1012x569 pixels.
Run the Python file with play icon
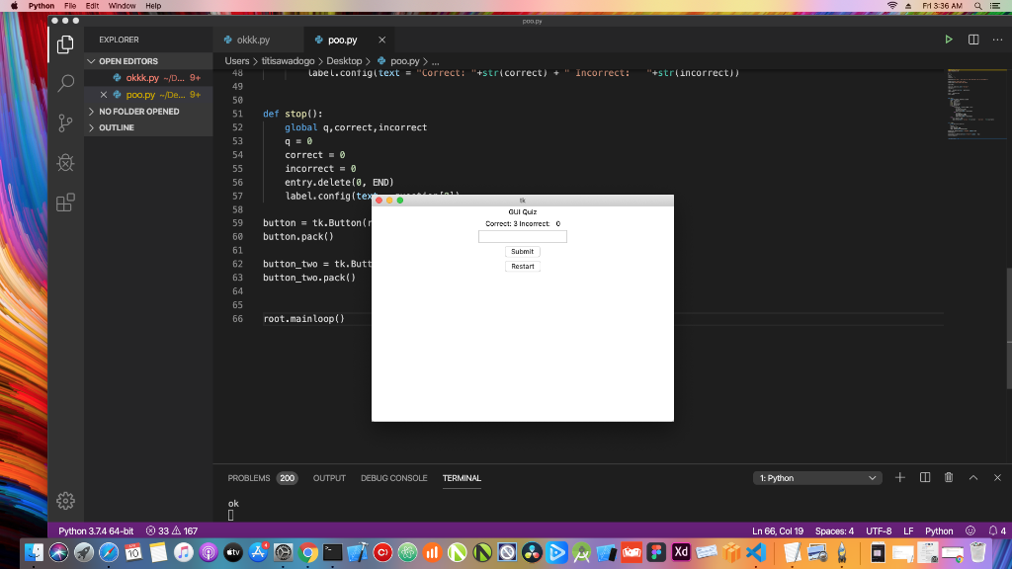point(948,40)
